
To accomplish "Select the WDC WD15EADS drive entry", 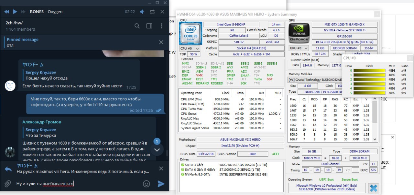I will (231, 165).
